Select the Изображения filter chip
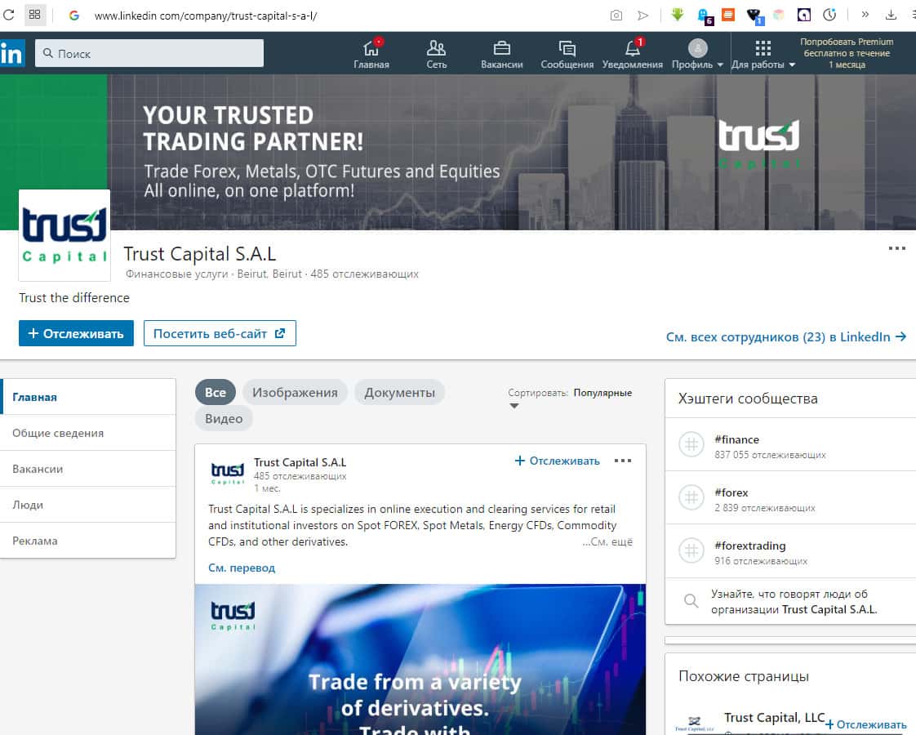Image resolution: width=916 pixels, height=735 pixels. (295, 392)
